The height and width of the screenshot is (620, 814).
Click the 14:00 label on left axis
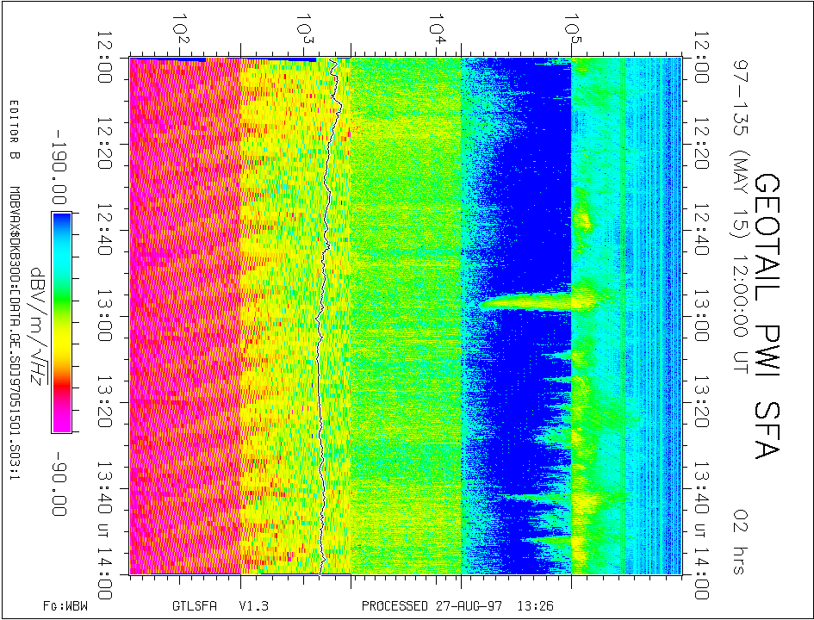pos(109,573)
